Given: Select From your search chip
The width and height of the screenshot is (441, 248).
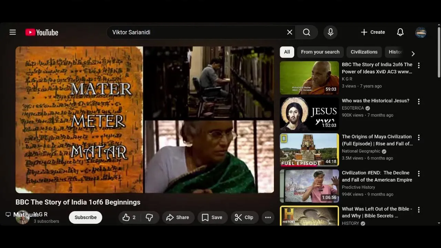Looking at the screenshot, I should point(320,52).
